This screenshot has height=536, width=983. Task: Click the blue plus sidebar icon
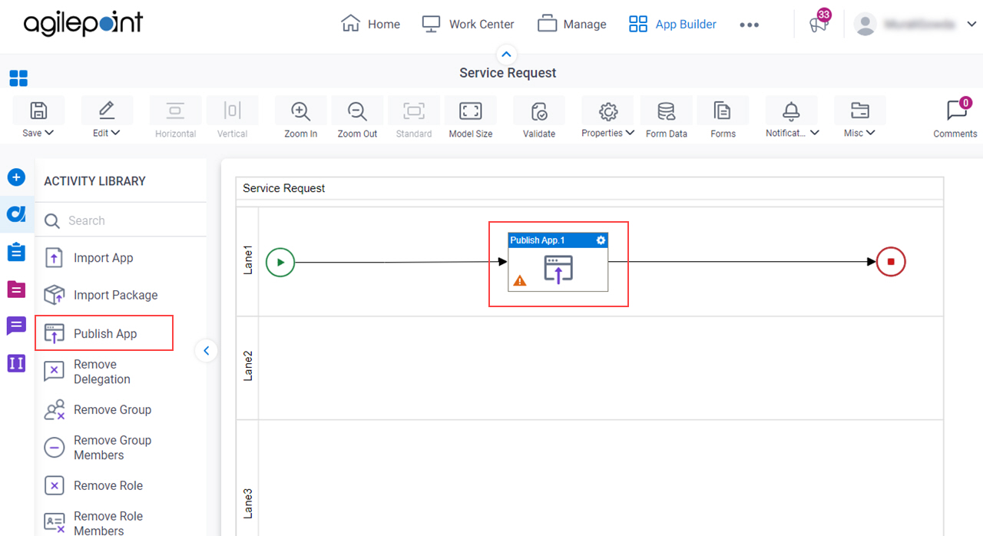[17, 177]
